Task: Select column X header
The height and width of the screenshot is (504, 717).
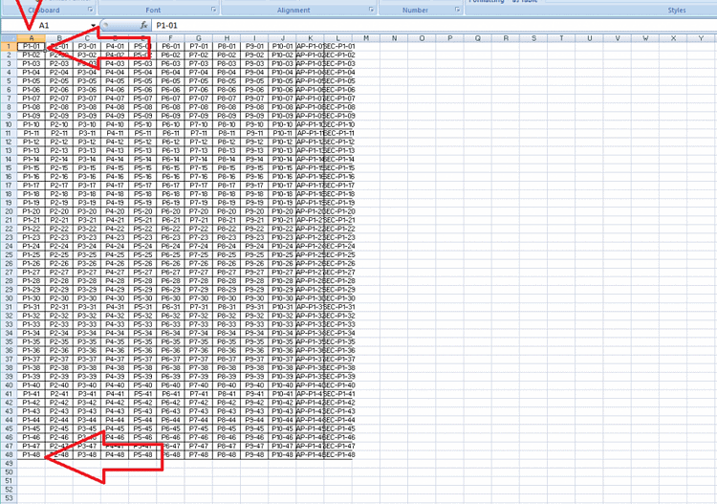Action: [673, 38]
